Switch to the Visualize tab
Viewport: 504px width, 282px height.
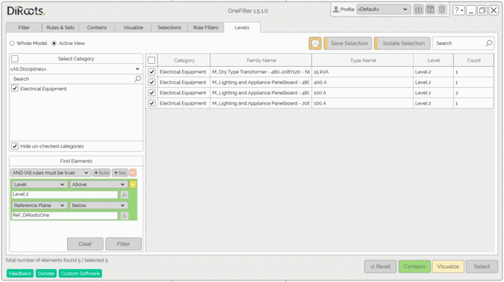click(133, 28)
